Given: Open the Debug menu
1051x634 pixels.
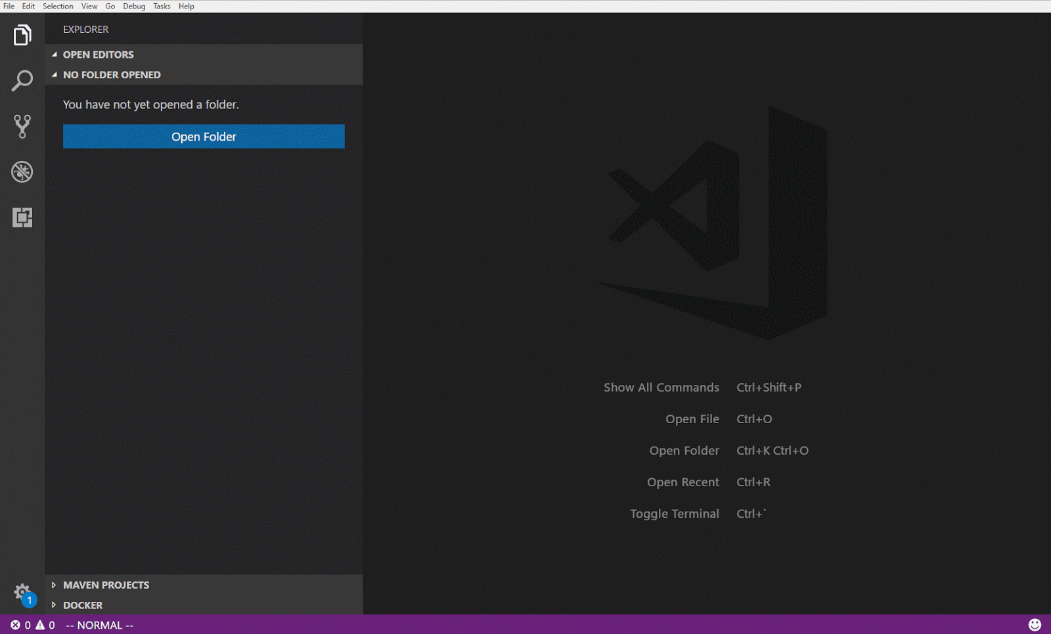Looking at the screenshot, I should pyautogui.click(x=134, y=6).
